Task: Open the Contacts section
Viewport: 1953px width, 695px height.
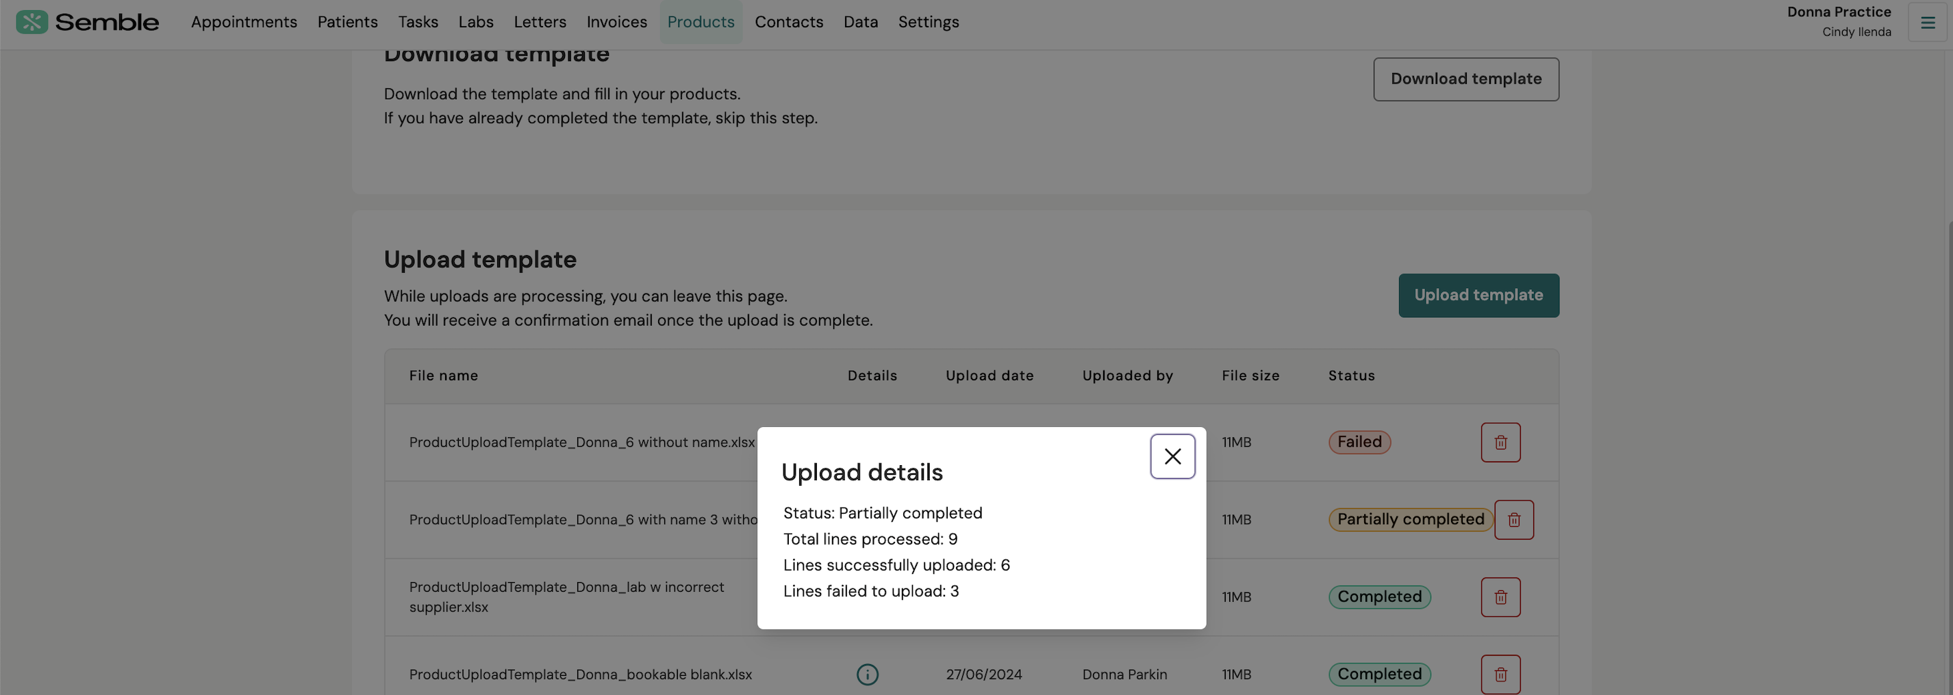Action: click(x=788, y=22)
